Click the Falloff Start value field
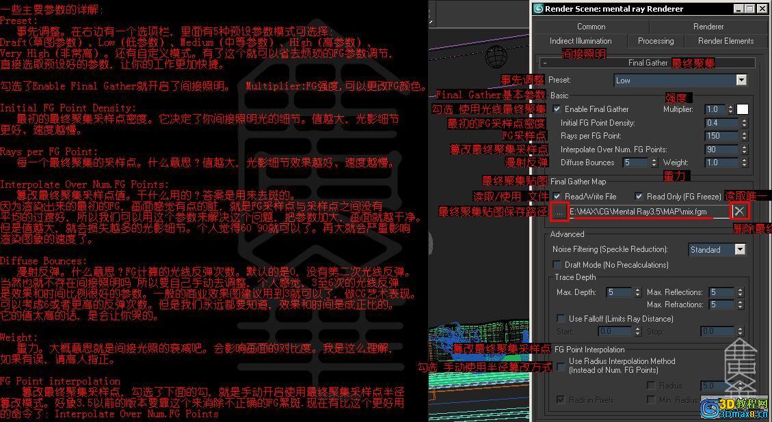The image size is (772, 422). point(616,331)
